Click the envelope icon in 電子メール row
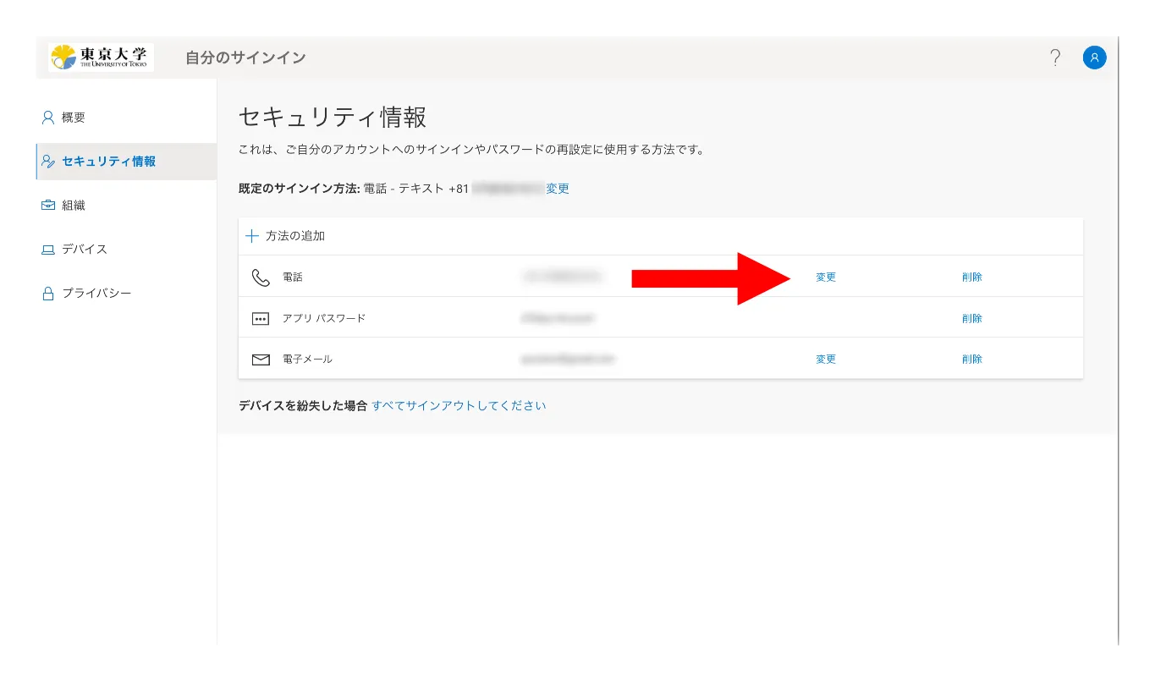 pos(261,360)
